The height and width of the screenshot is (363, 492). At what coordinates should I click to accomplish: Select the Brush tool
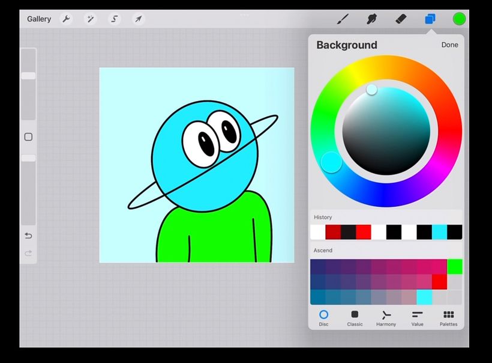343,19
